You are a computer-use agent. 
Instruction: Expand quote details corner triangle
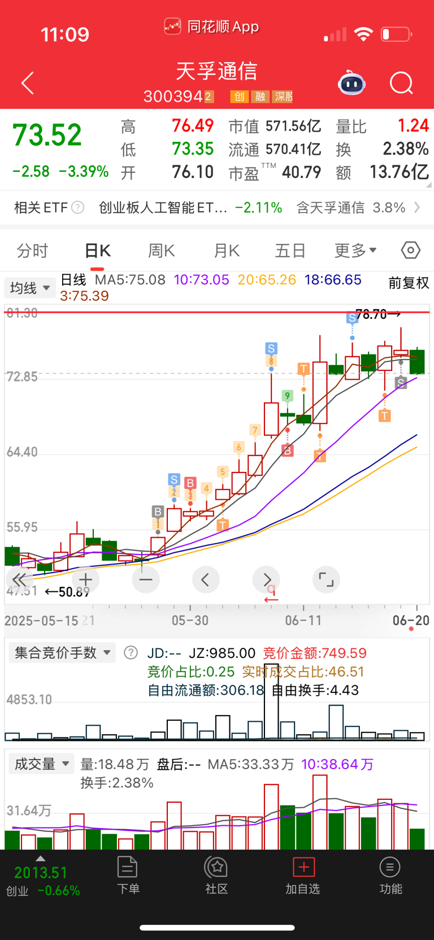[428, 185]
